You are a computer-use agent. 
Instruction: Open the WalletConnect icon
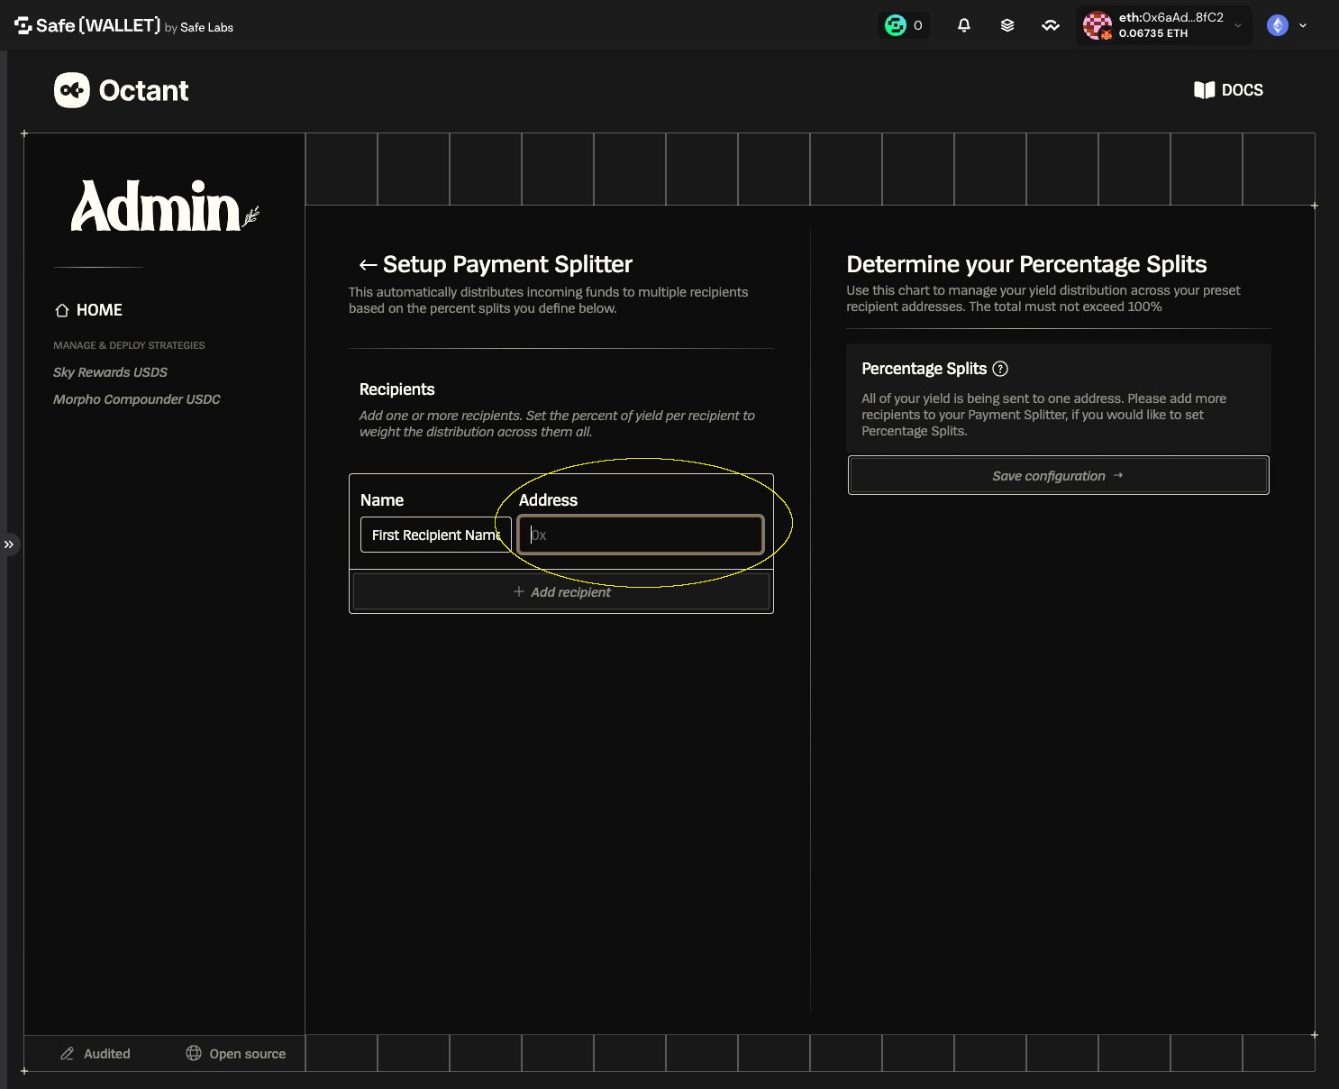(x=1051, y=25)
